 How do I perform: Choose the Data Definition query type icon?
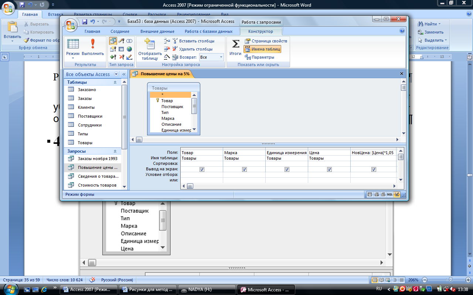(x=129, y=57)
